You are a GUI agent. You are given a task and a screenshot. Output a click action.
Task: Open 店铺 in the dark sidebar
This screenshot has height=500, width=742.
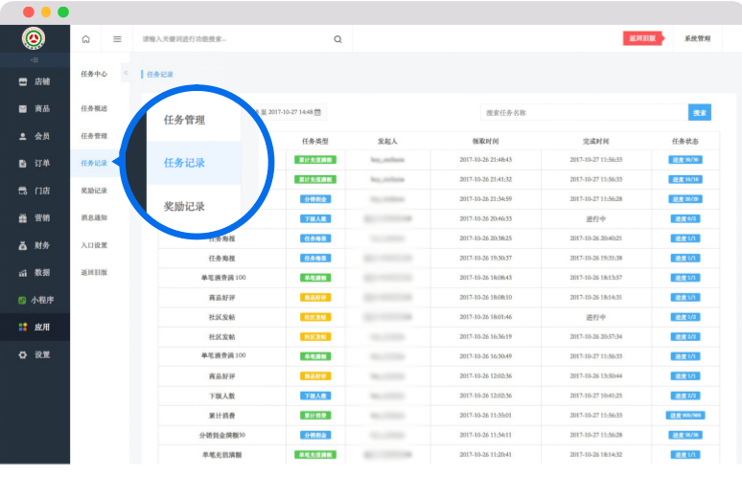[x=35, y=81]
